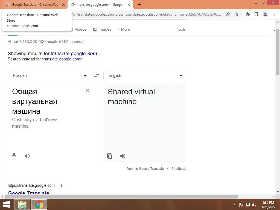Click the Obshchaya virtual'naya transliteration text

point(35,123)
